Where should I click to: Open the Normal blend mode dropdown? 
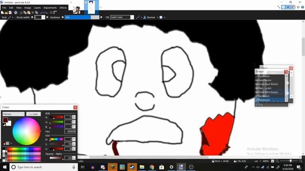(x=151, y=18)
